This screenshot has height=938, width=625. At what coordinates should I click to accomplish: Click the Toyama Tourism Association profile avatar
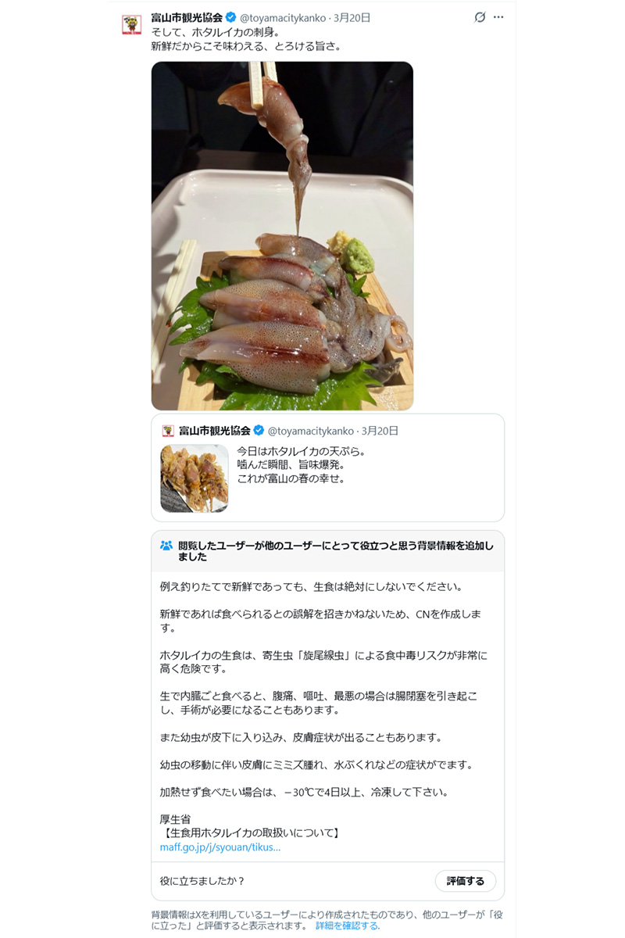pos(132,25)
